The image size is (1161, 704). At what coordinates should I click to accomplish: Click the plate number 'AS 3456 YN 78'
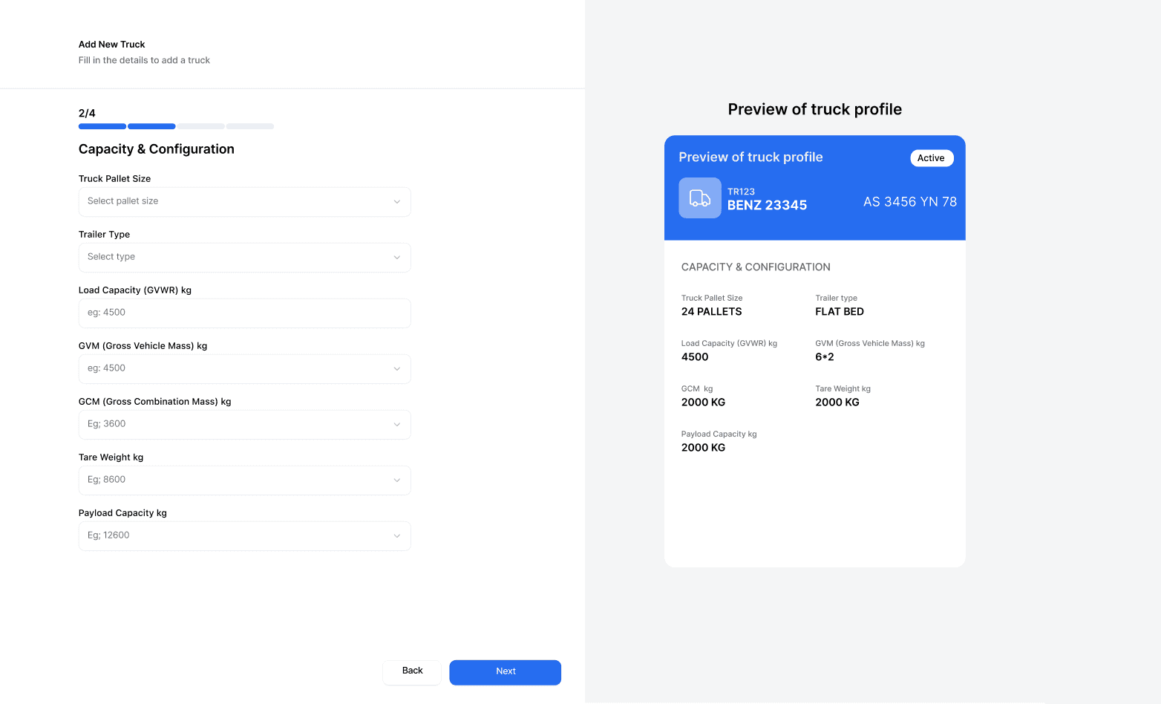click(910, 202)
